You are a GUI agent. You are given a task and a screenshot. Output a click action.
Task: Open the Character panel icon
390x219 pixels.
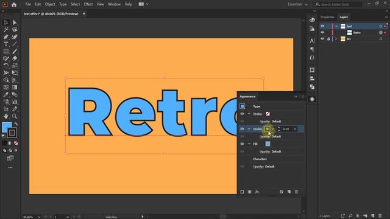pos(312,41)
